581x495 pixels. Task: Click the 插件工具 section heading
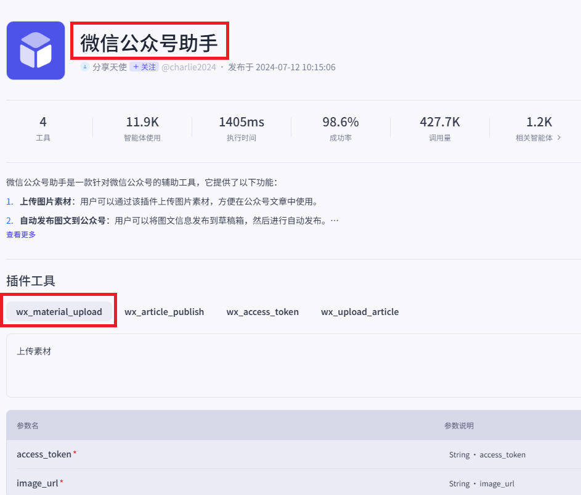[31, 280]
